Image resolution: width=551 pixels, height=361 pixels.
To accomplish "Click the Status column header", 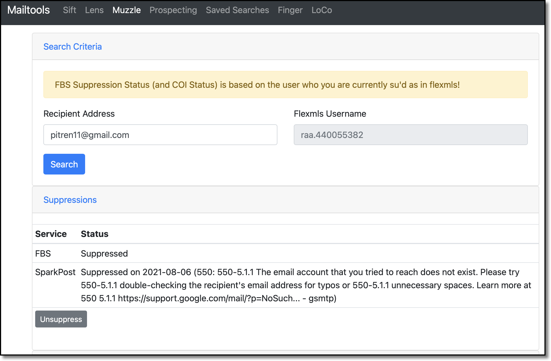I will tap(95, 234).
